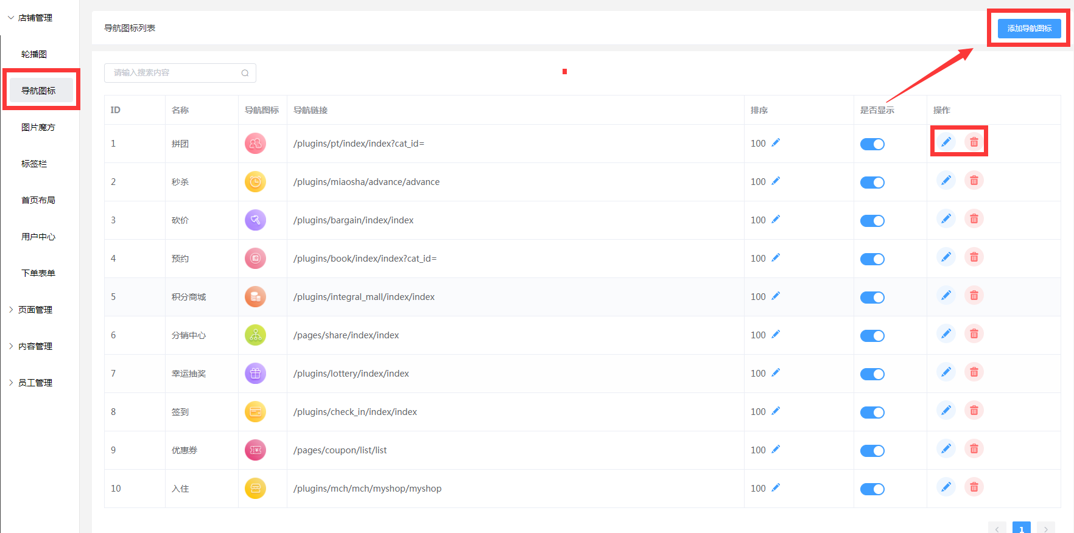1074x533 pixels.
Task: Click the 添加导航图标 button
Action: (1029, 28)
